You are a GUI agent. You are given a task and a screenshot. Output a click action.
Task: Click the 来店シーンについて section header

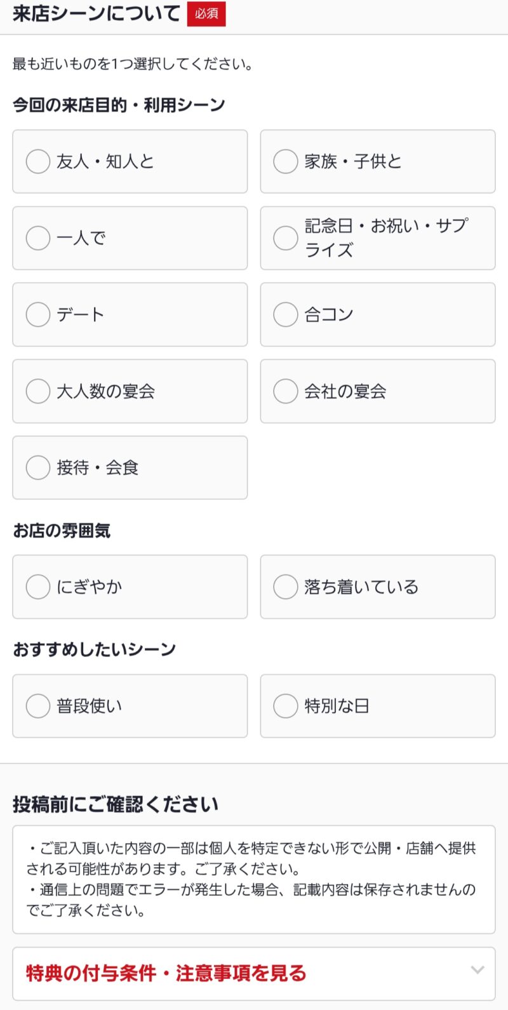tap(97, 14)
